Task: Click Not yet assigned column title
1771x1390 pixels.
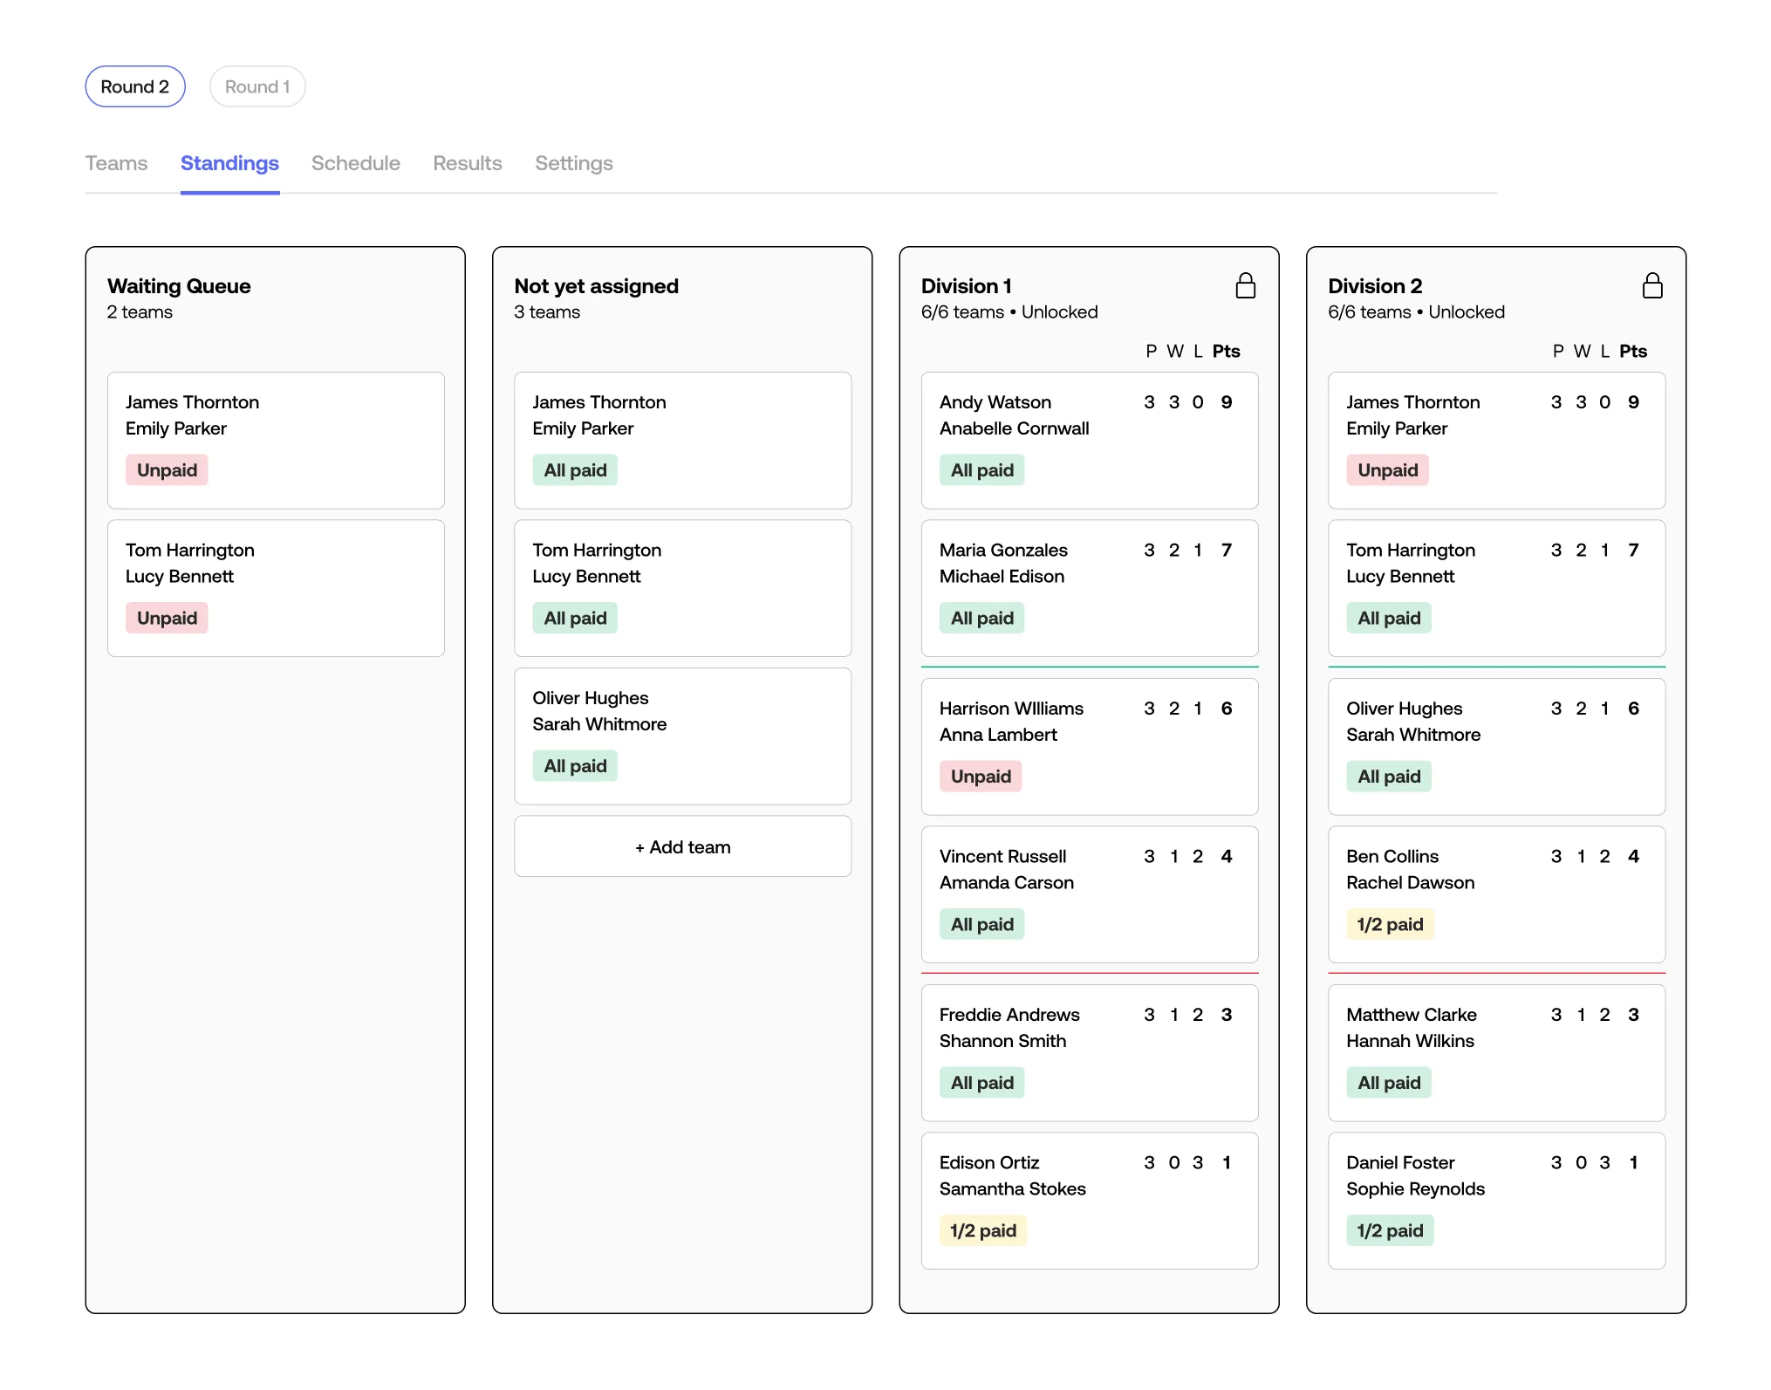Action: (597, 286)
